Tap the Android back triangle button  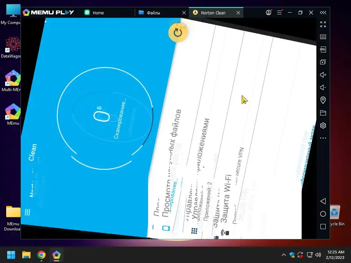[323, 201]
